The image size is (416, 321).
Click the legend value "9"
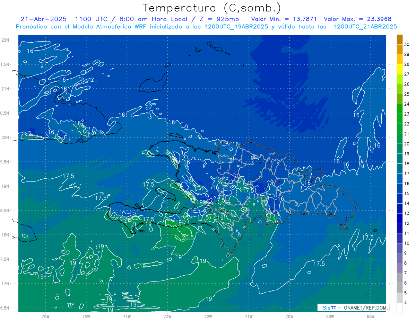pos(406,253)
